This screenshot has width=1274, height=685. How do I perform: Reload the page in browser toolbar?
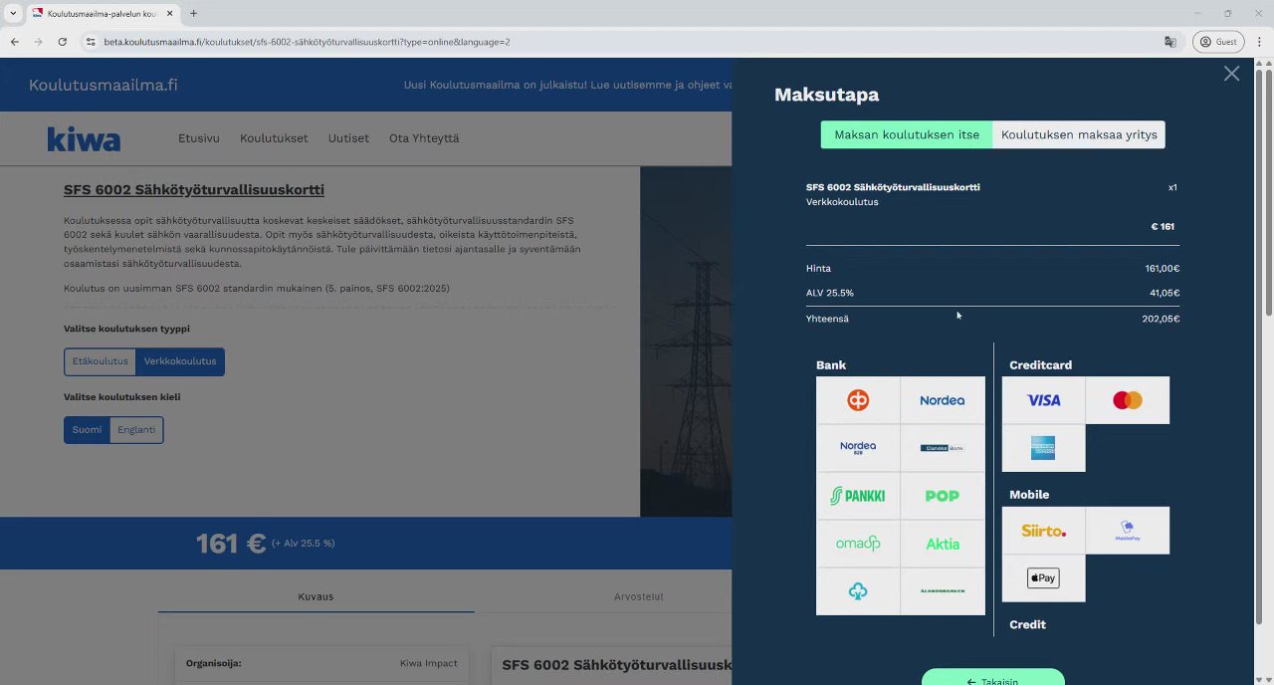point(62,42)
